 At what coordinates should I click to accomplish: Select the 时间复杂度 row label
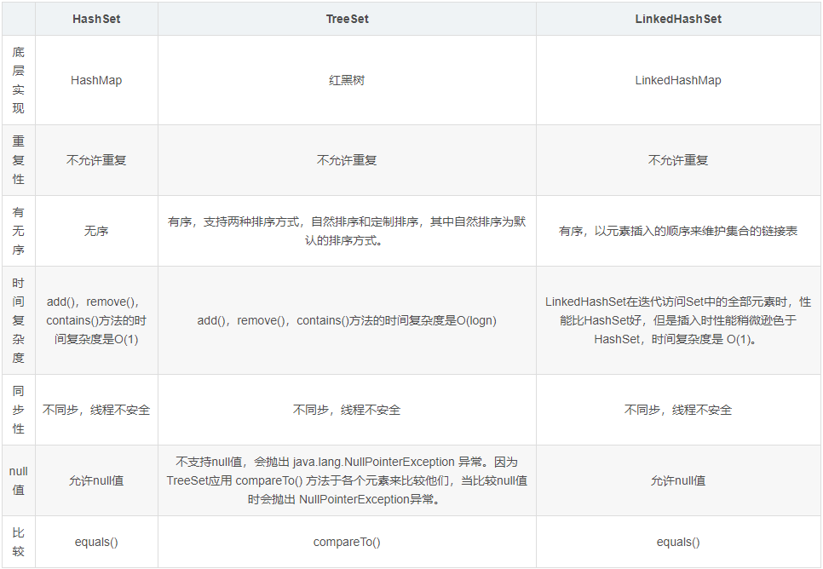pos(19,320)
